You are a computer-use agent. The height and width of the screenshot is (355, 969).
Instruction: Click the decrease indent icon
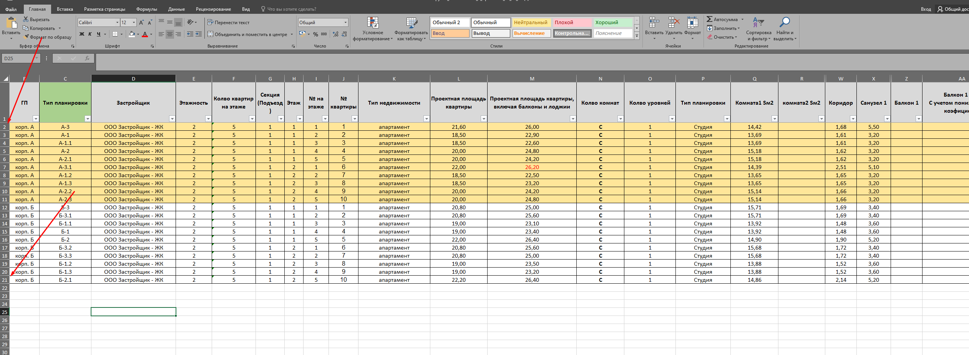[x=190, y=34]
